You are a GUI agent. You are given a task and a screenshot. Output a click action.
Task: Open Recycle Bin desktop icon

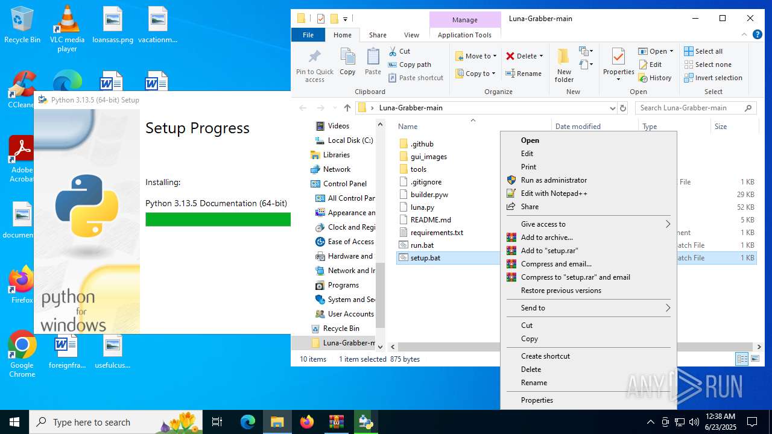click(x=22, y=25)
